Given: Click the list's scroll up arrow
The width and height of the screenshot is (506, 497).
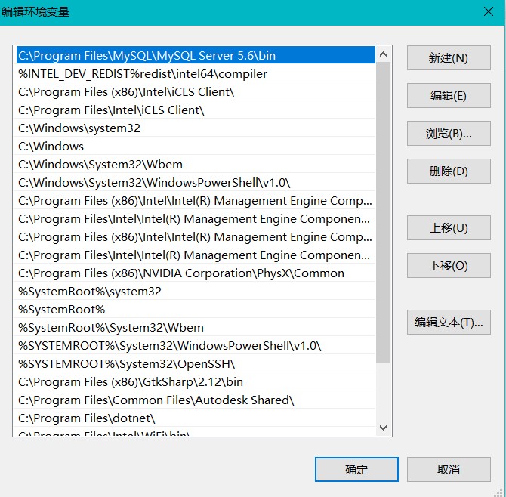Looking at the screenshot, I should pos(384,54).
